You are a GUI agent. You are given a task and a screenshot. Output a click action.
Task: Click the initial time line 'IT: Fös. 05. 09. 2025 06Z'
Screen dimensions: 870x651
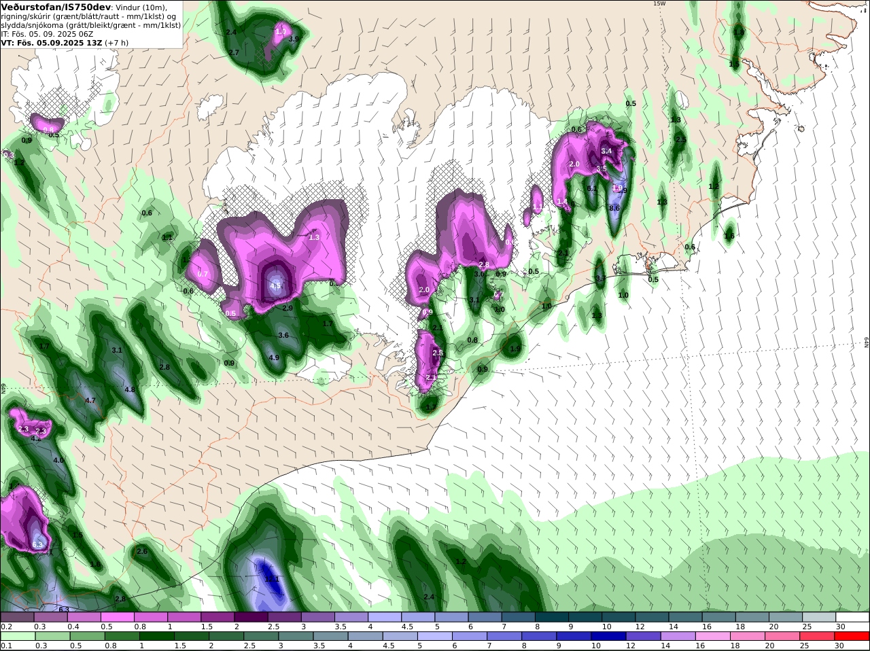click(47, 34)
